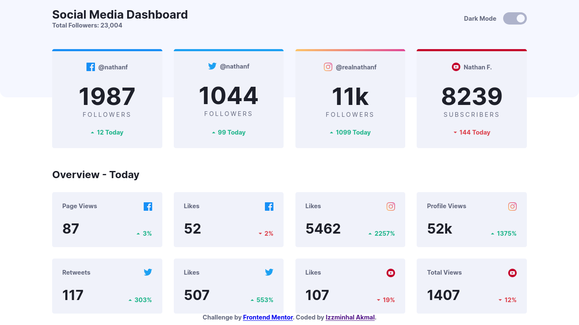Click the Instagram icon beside @realnathanf
This screenshot has height=325, width=579.
coord(328,67)
